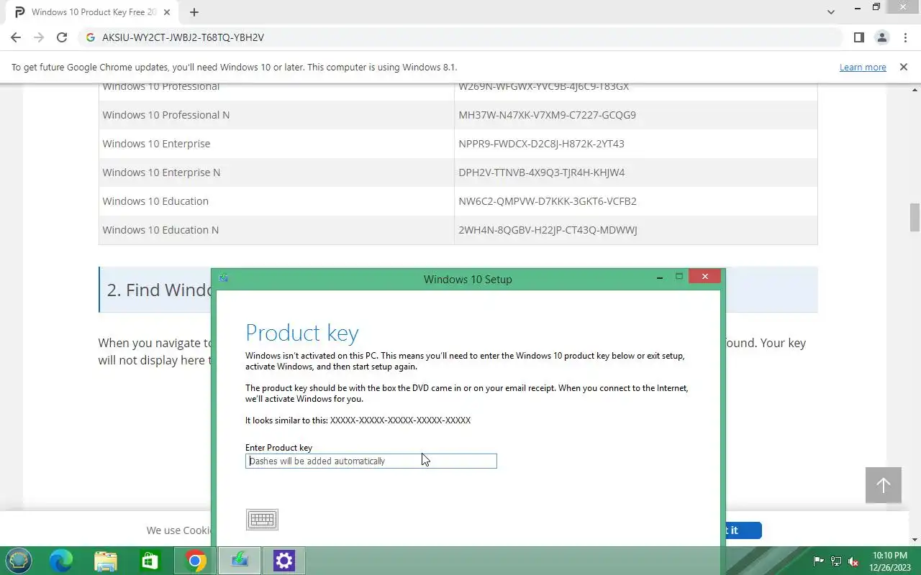Screen dimensions: 921x575
Task: Open a new Chrome tab
Action: click(194, 12)
